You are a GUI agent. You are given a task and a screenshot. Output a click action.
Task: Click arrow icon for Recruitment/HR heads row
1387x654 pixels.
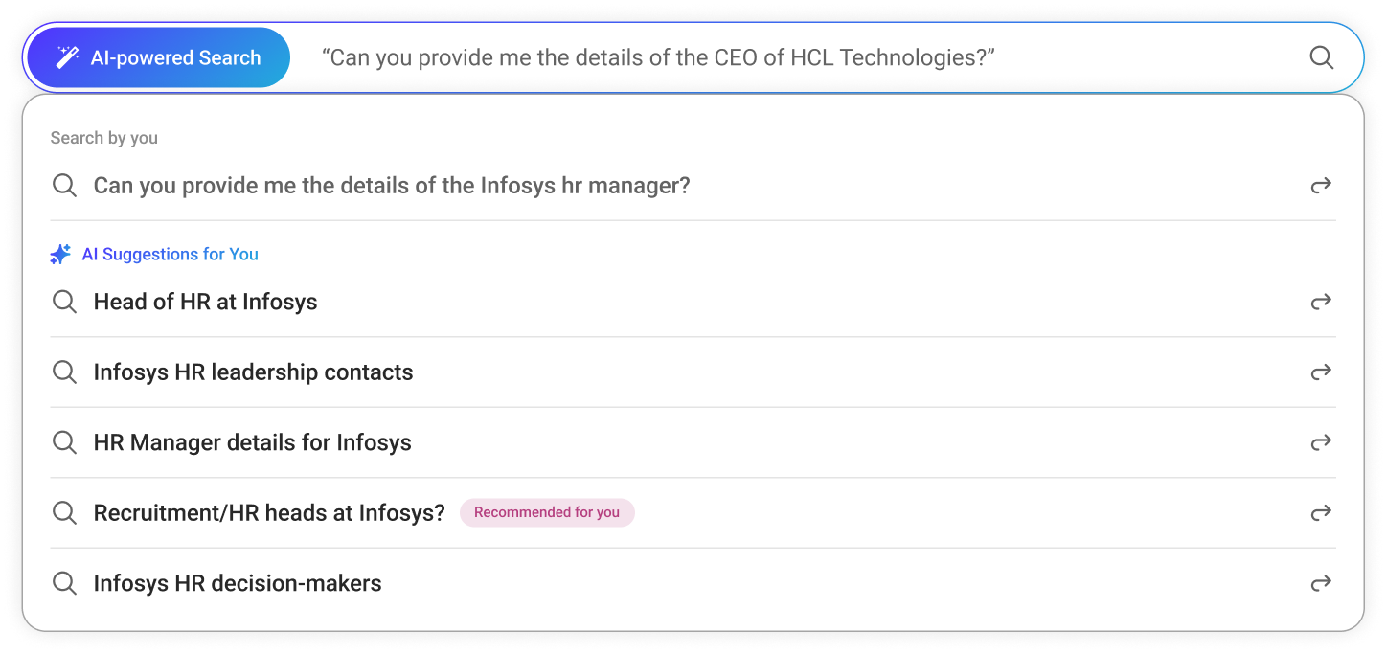pyautogui.click(x=1321, y=513)
